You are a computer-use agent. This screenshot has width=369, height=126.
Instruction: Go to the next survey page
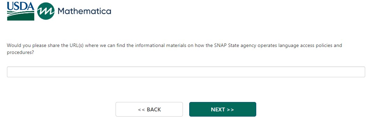tap(223, 109)
